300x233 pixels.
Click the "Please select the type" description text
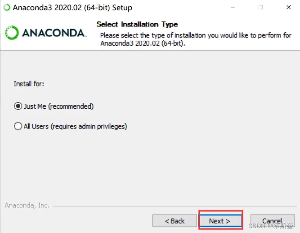(196, 39)
